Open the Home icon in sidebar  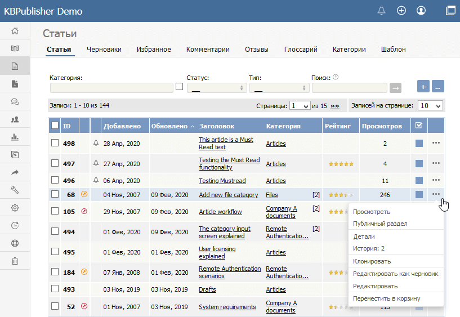click(15, 30)
